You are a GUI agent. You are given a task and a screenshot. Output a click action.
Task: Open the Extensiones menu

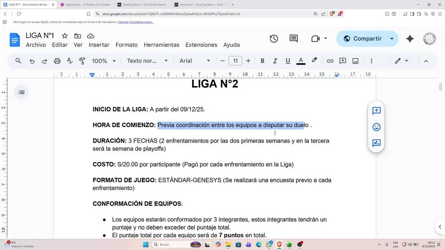coord(201,45)
